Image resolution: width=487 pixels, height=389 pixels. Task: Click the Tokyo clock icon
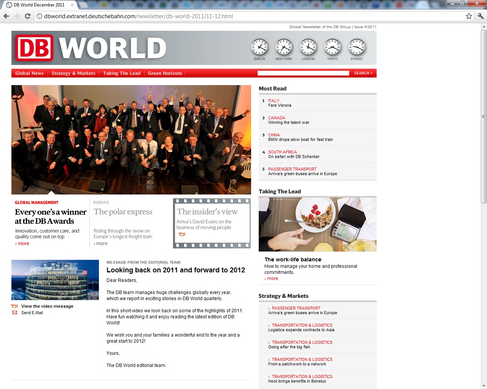333,47
